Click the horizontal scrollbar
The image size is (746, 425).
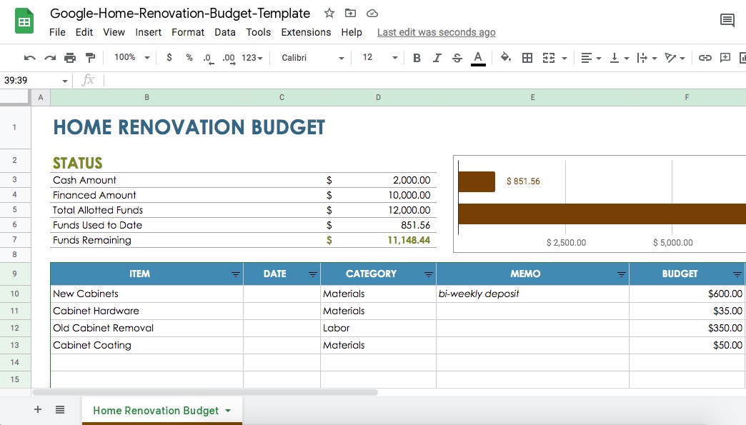point(205,393)
